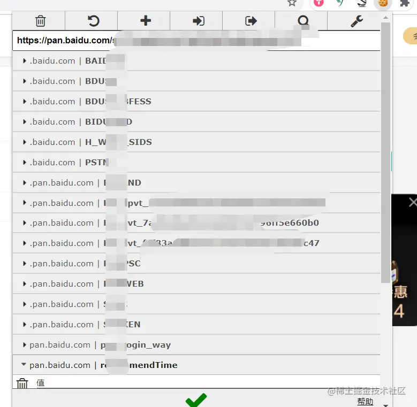Expand the first .baidu.com BDU cookie row
Image resolution: width=417 pixels, height=407 pixels.
tap(196, 81)
